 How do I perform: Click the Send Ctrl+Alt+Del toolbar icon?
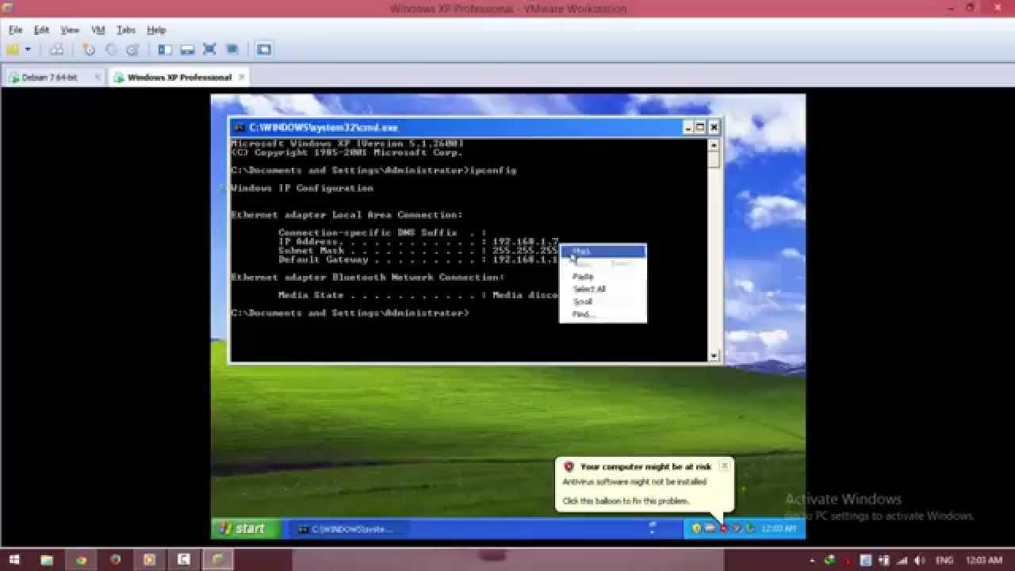point(56,49)
